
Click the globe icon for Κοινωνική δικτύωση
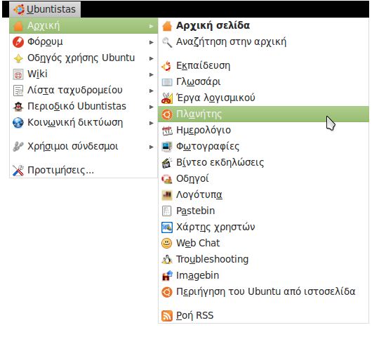(18, 123)
